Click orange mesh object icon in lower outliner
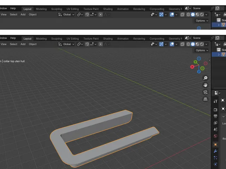This screenshot has height=169, width=226. click(x=224, y=55)
